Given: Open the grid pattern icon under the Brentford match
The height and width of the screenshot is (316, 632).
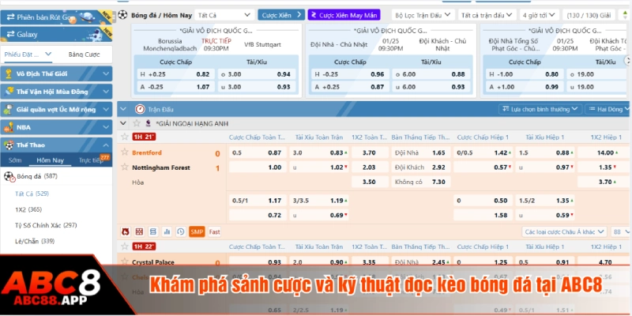Looking at the screenshot, I should 139,231.
